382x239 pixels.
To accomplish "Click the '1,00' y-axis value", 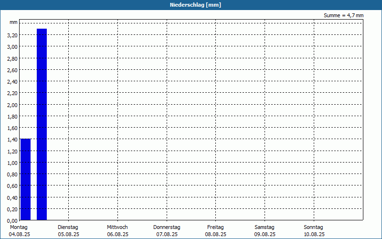I will point(12,163).
